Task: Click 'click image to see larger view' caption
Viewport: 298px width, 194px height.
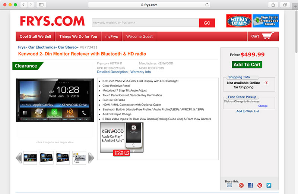Action: coord(55,142)
